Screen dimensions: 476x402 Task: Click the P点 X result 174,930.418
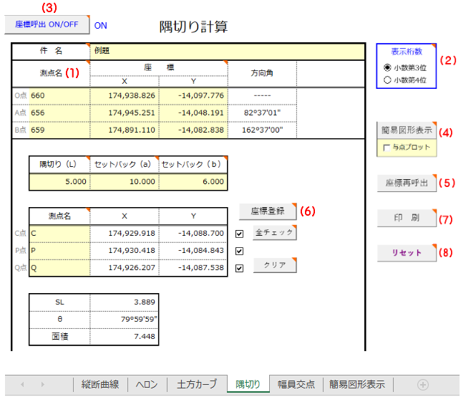click(125, 251)
